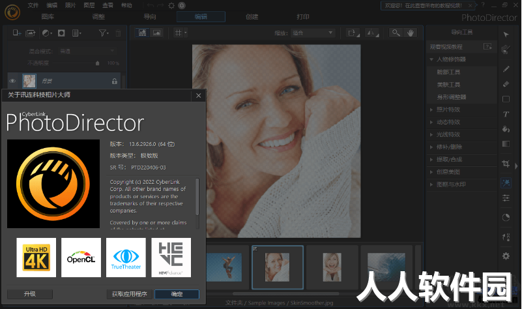Open the 文件 menu
Screen dimensions: 522x309
tap(33, 5)
